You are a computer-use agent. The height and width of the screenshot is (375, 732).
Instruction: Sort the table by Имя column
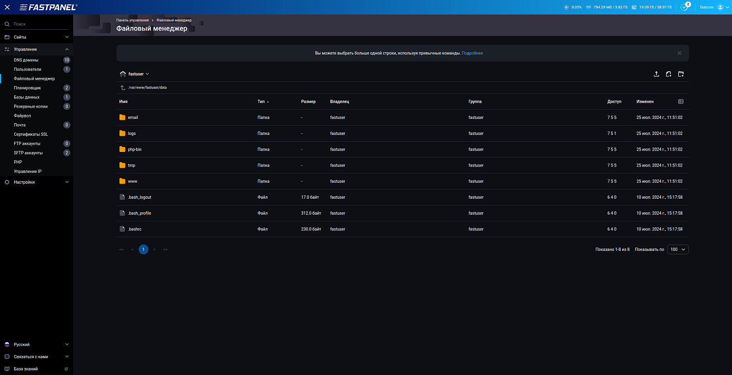tap(123, 102)
